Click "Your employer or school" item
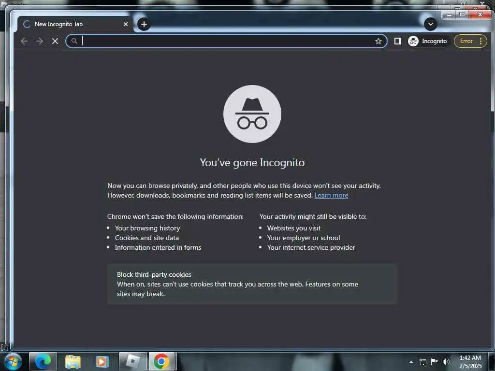Viewport: 495px width, 371px height. tap(304, 238)
